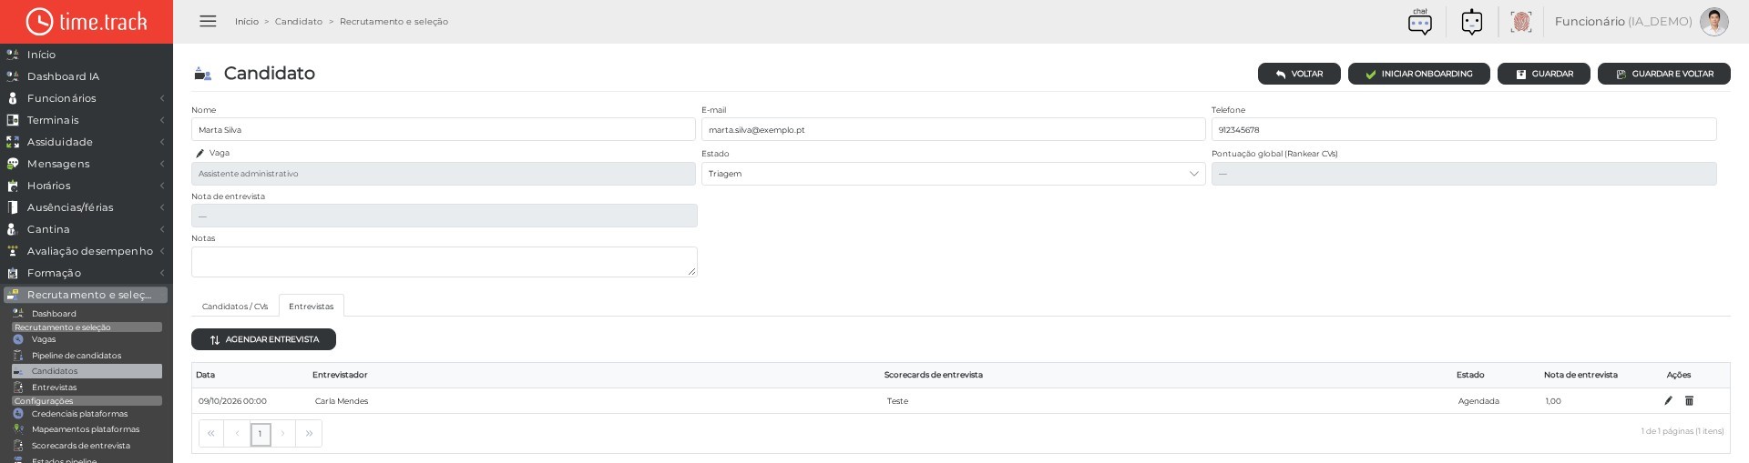Viewport: 1749px width, 463px height.
Task: Click the Carla Mendes cell
Action: click(342, 401)
